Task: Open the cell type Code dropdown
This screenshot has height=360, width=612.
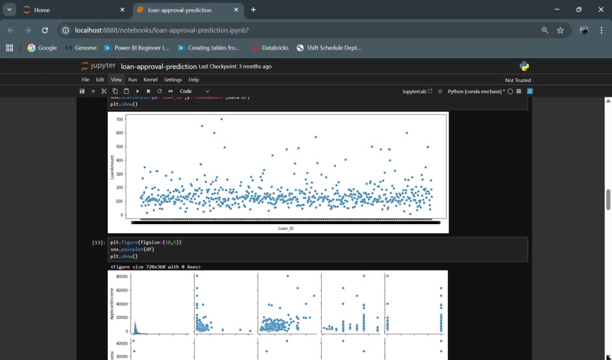Action: coord(195,91)
